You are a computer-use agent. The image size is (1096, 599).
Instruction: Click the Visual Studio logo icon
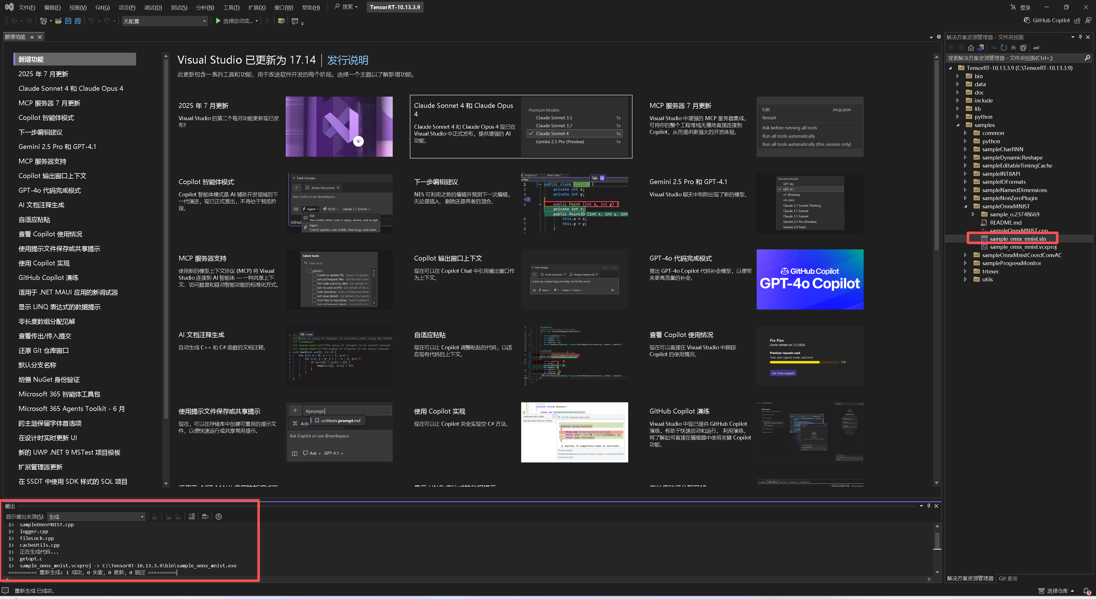(x=9, y=7)
